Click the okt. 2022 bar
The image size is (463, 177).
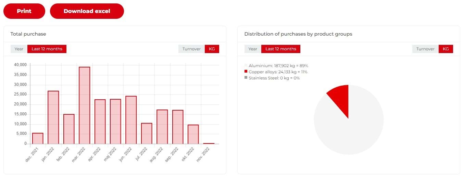click(x=193, y=134)
